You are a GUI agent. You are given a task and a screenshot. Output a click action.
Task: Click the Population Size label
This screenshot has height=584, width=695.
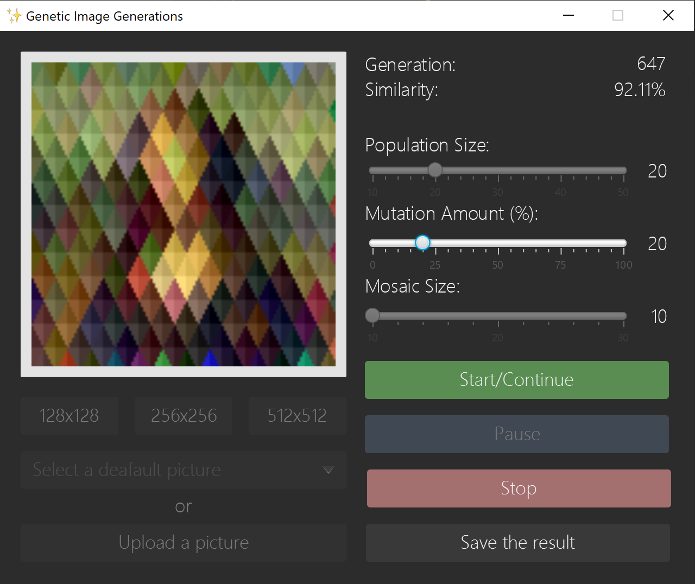click(427, 145)
